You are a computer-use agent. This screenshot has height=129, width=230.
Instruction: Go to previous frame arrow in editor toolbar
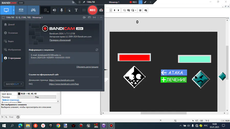[114, 10]
